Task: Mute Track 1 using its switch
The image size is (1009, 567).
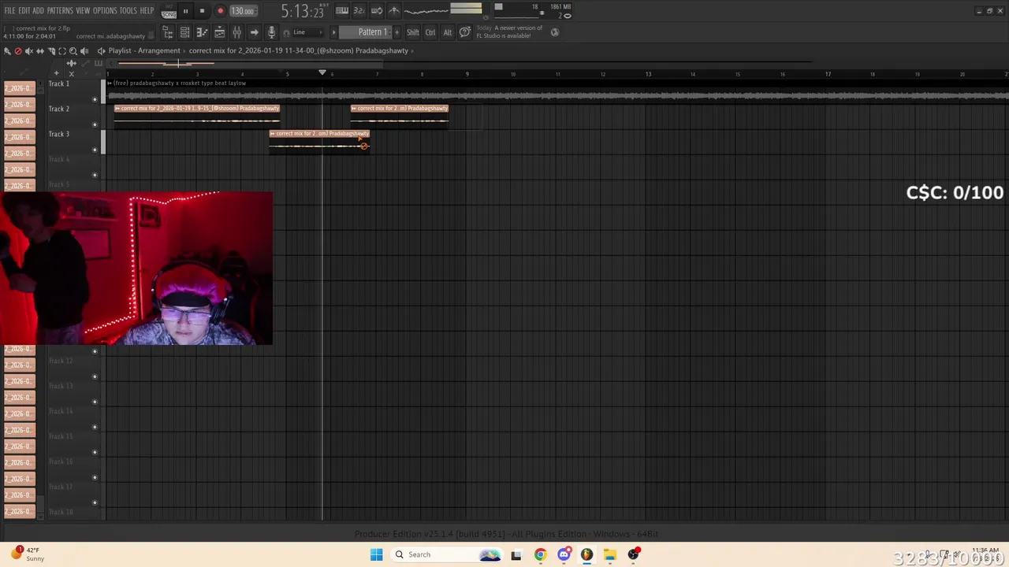Action: click(x=95, y=99)
